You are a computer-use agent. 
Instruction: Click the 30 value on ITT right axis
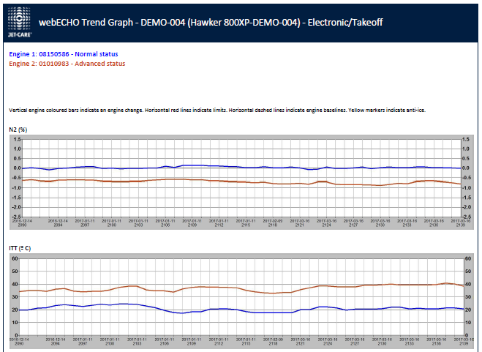[468, 297]
